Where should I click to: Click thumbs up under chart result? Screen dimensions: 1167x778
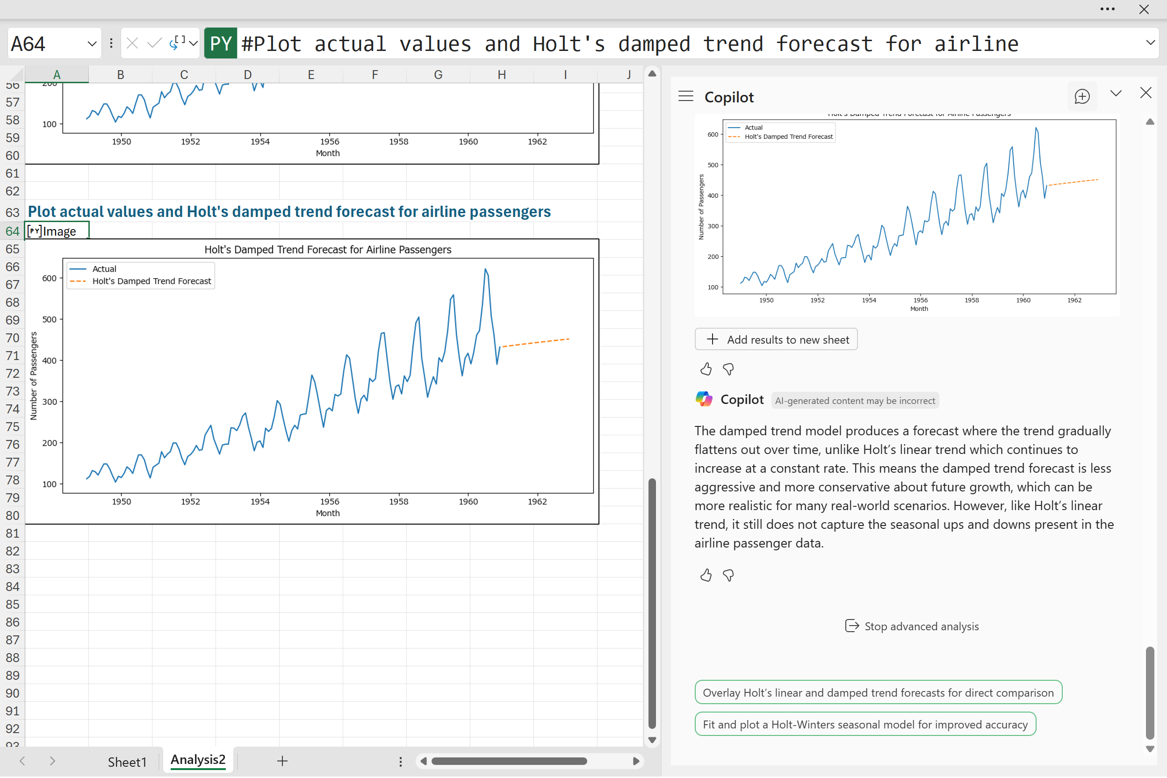706,369
